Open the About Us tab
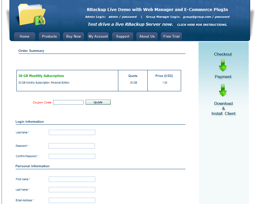Screen dimensions: 255x204 [147, 36]
